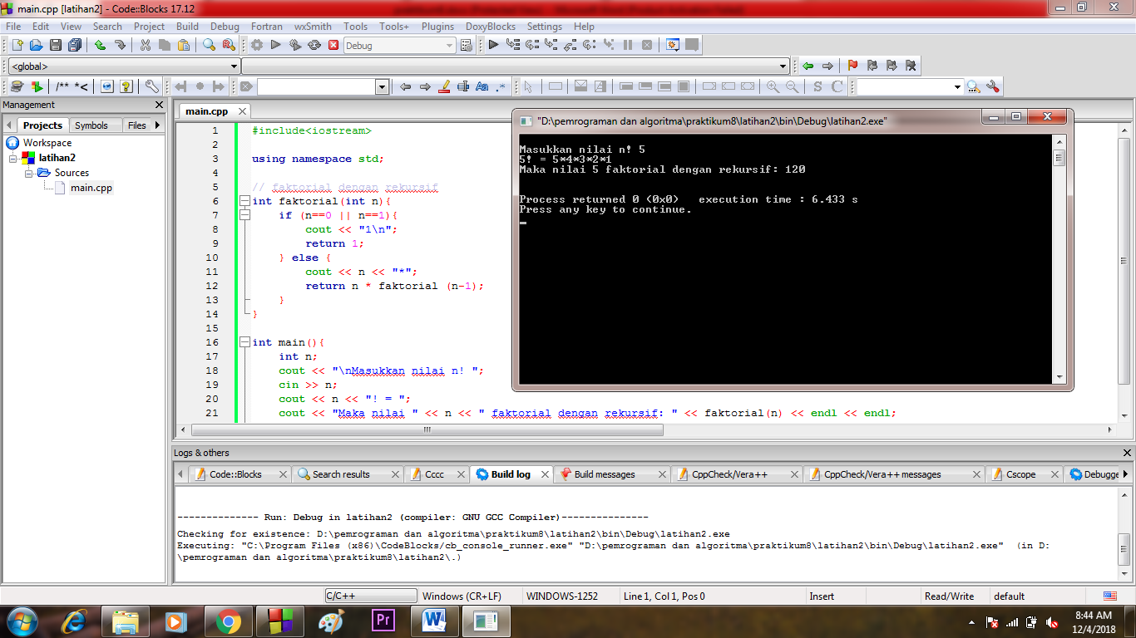This screenshot has height=638, width=1136.
Task: Open the Settings menu
Action: coord(545,27)
